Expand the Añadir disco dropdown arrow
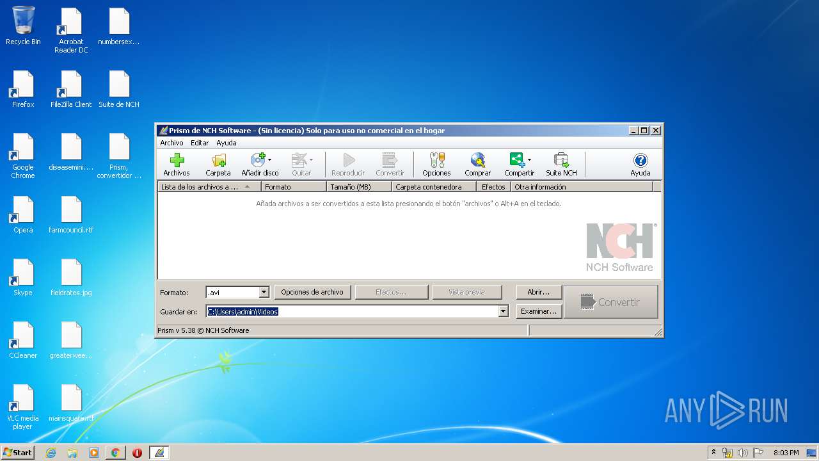The height and width of the screenshot is (461, 819). [269, 160]
